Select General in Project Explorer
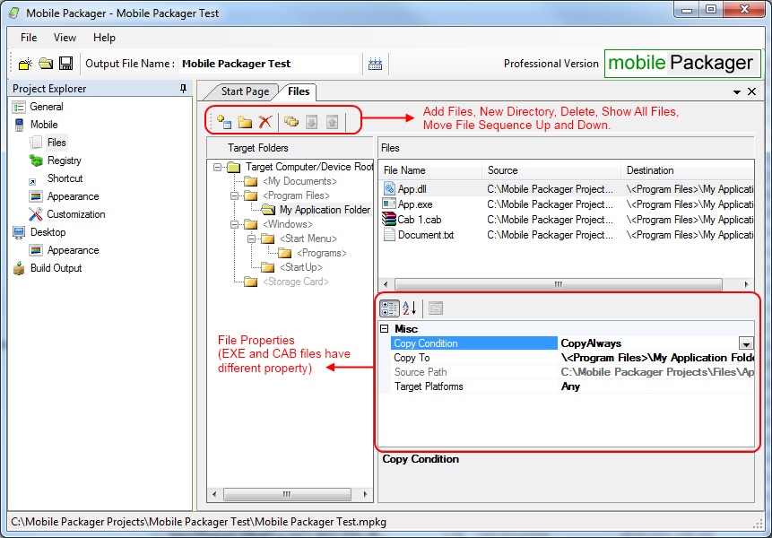The image size is (772, 538). [47, 107]
